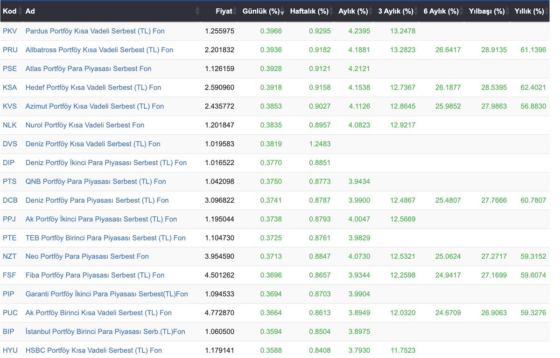Screen dimensions: 560x358
Task: Open Deniz Portföy Para Piyasası Serbest (TL) Fon
Action: pos(97,200)
